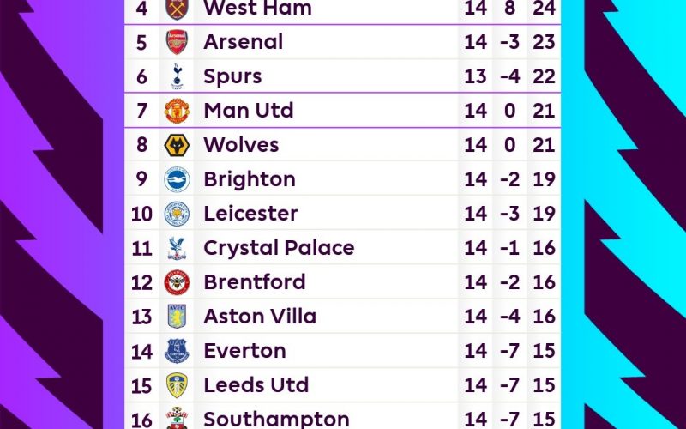Click the Everton club crest

(x=177, y=351)
